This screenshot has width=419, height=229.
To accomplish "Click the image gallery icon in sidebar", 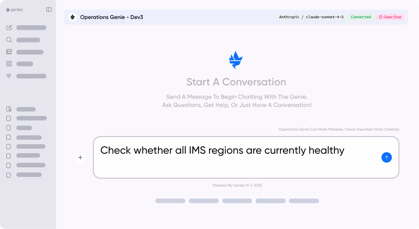I will click(9, 52).
